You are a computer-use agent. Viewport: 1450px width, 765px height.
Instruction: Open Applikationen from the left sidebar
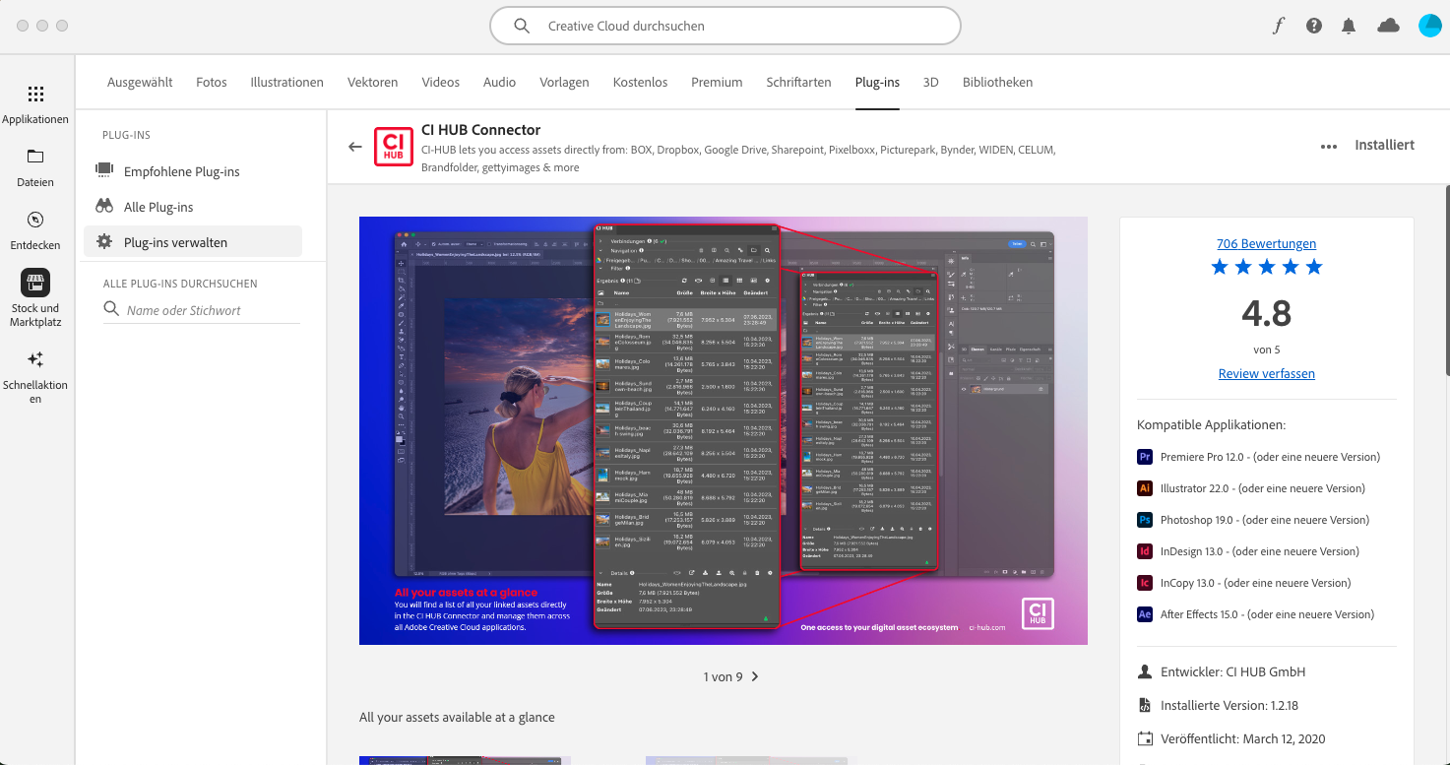(x=35, y=102)
